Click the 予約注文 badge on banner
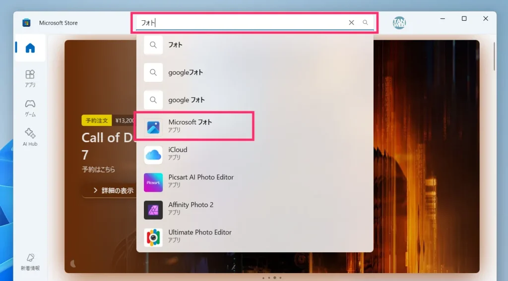This screenshot has height=281, width=508. [x=97, y=120]
